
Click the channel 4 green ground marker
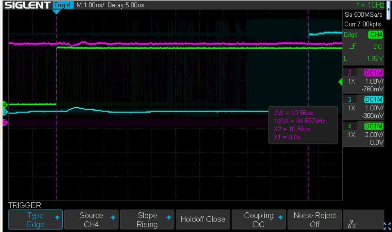pos(5,105)
